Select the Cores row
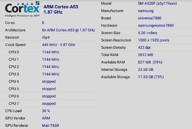The width and height of the screenshot is (192, 129). tap(48, 23)
